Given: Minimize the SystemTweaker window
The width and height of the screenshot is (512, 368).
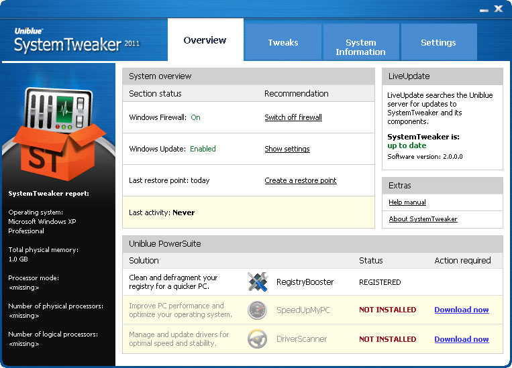Looking at the screenshot, I should [x=484, y=10].
